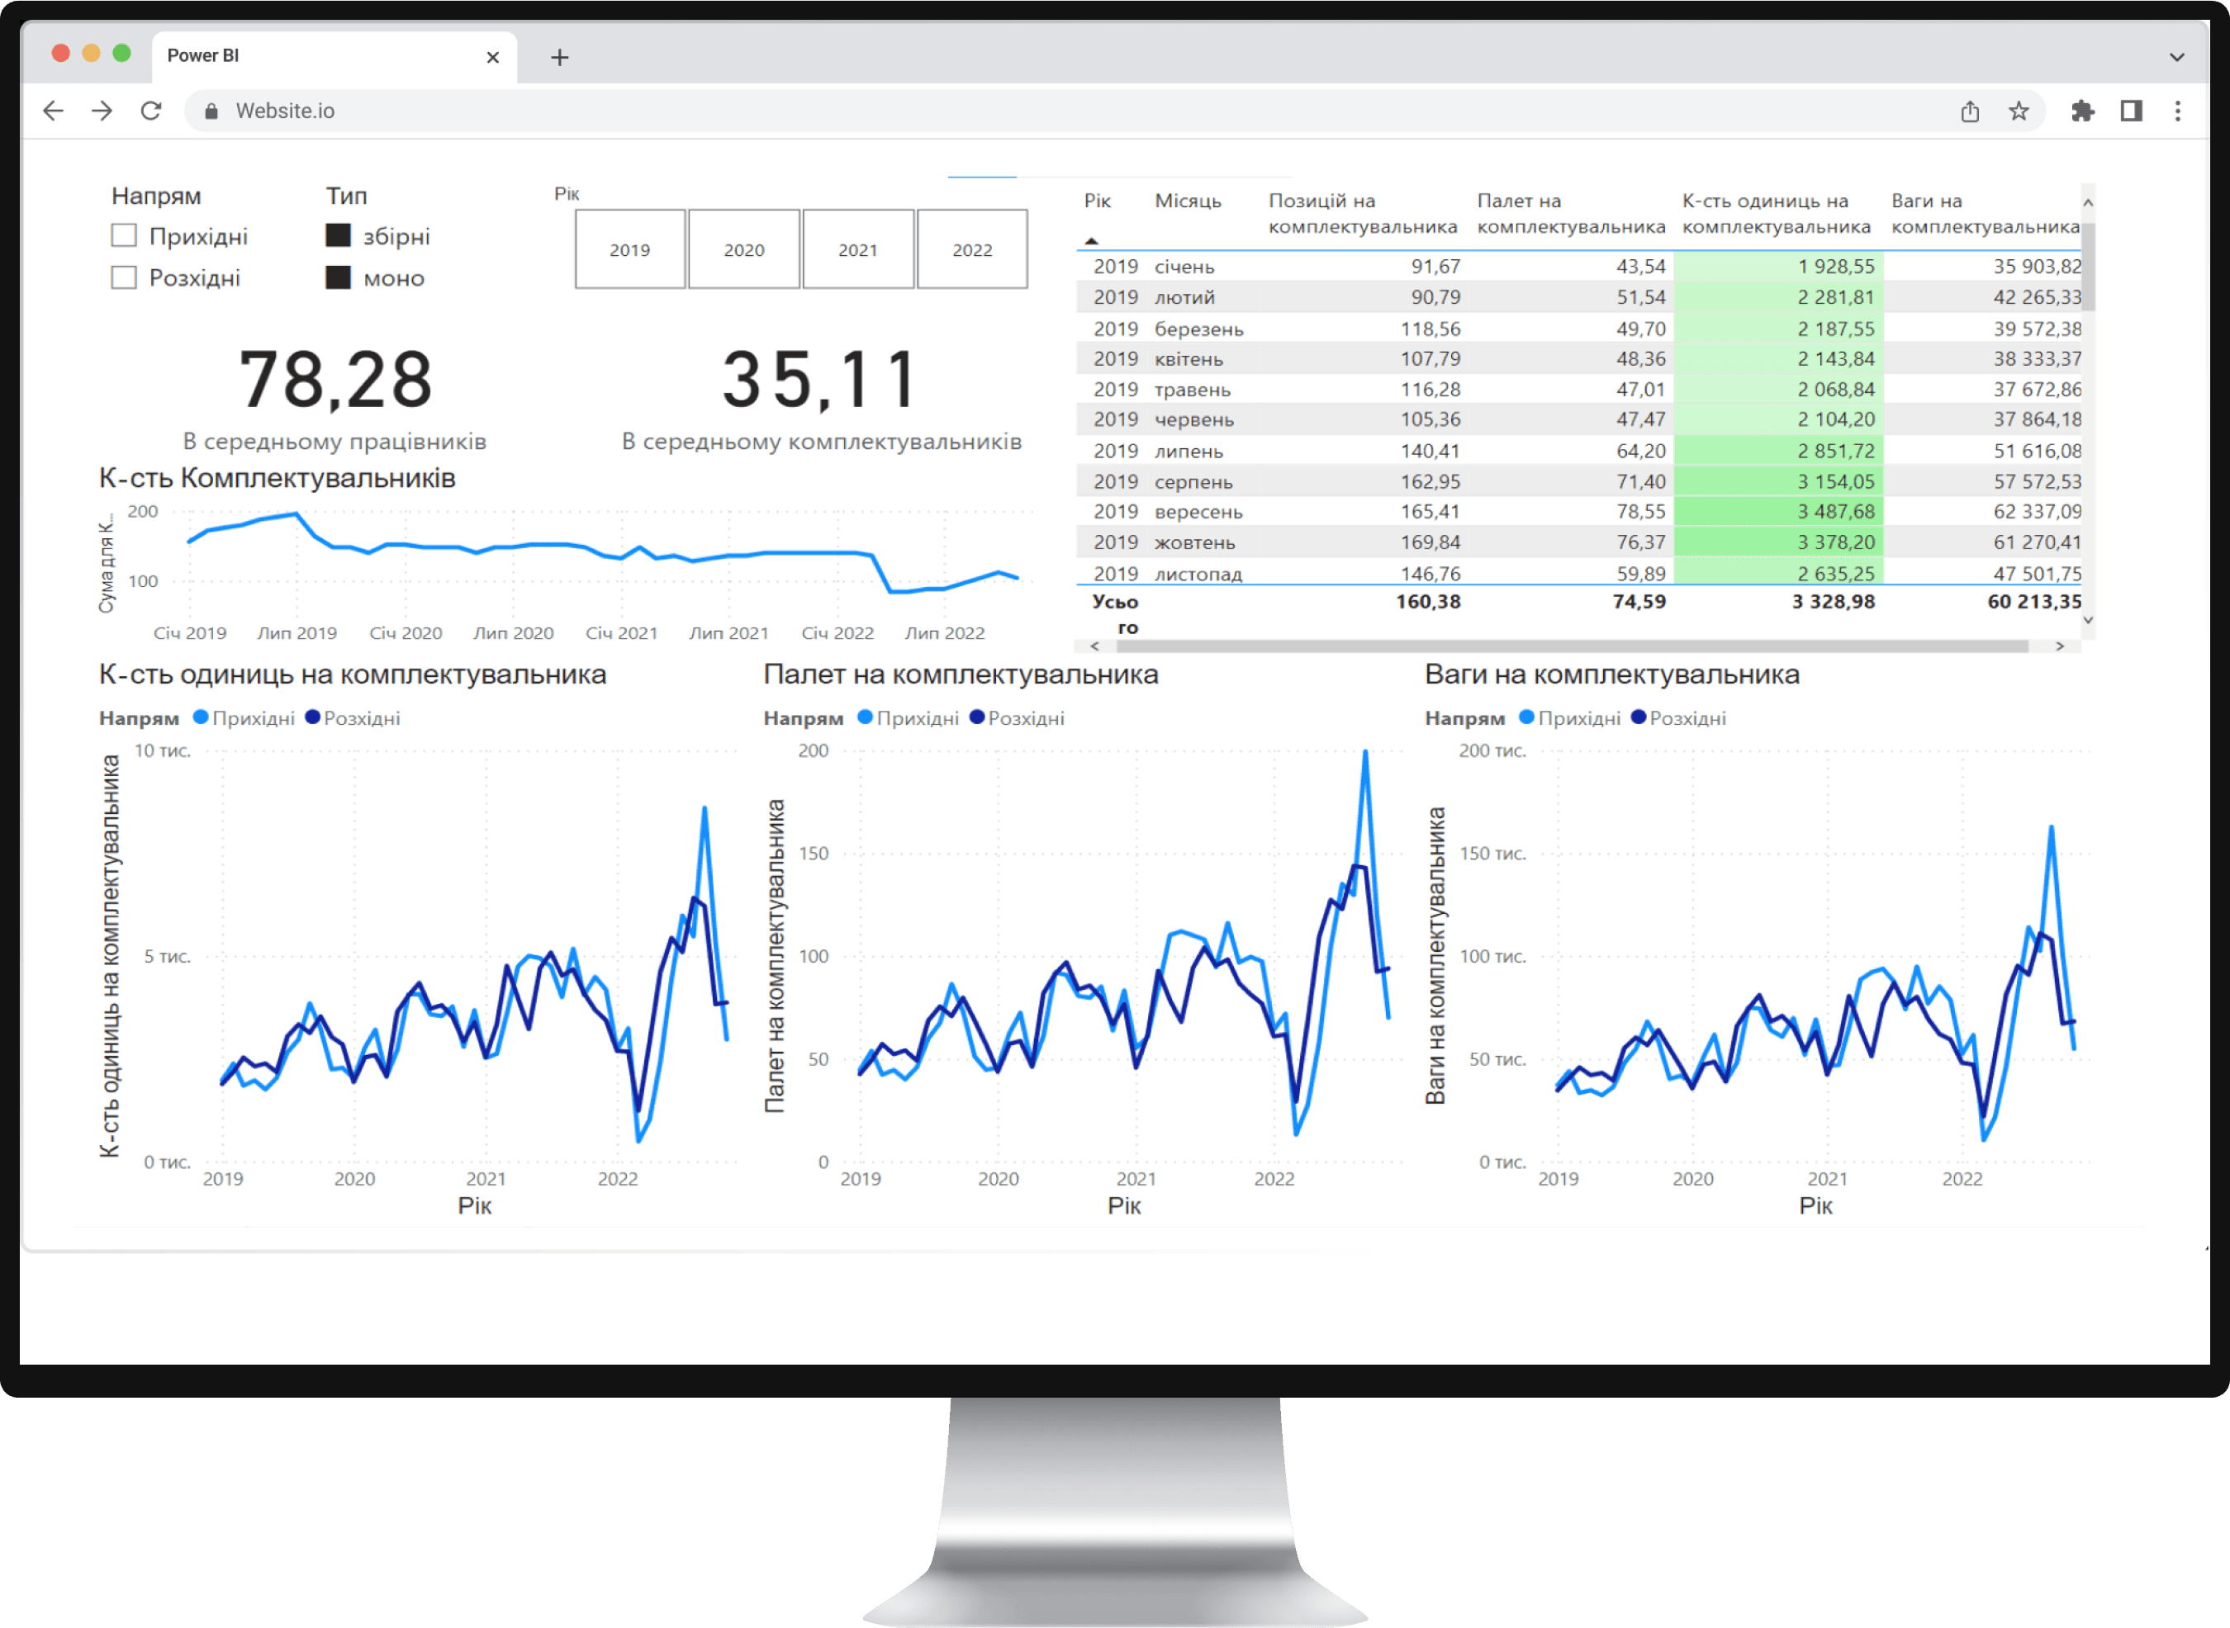Click the лютий row value 51,54
Screen dimensions: 2230x1628
1640,296
